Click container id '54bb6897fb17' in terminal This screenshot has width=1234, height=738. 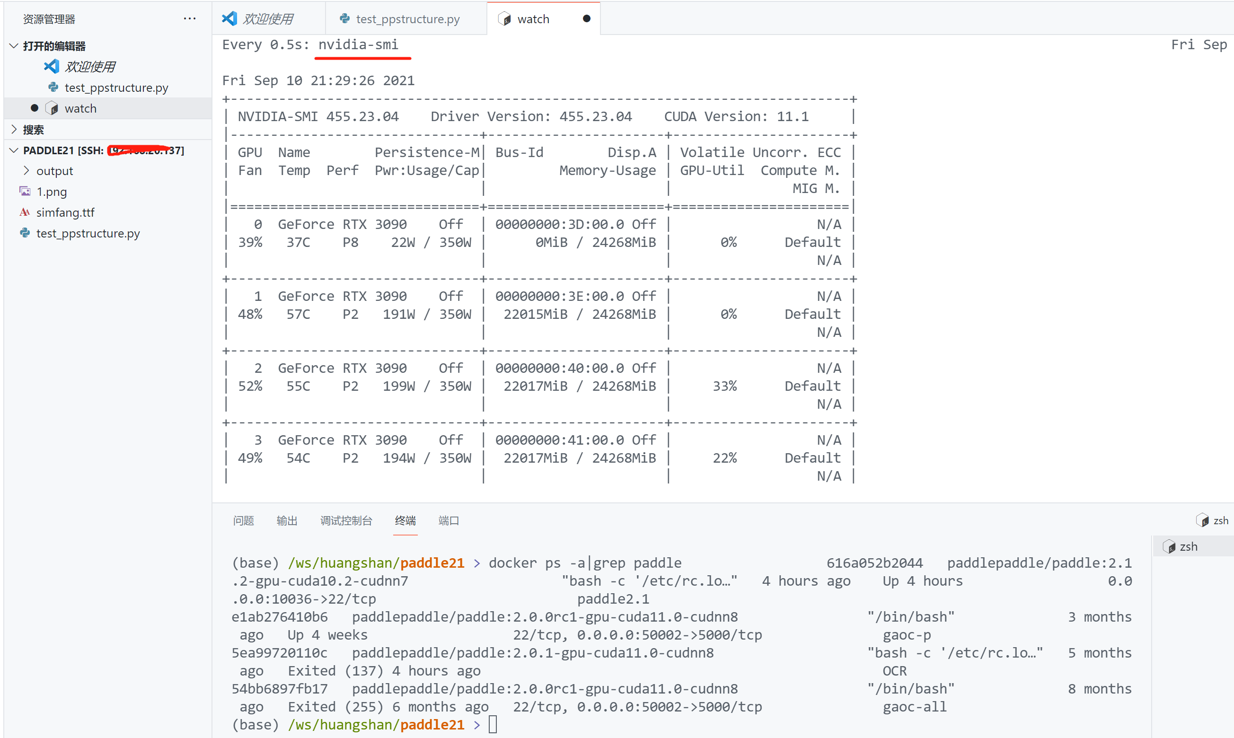coord(280,689)
